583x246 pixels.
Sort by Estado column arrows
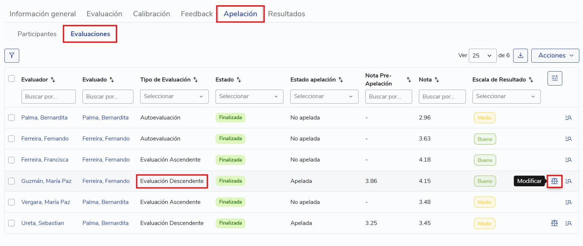239,80
